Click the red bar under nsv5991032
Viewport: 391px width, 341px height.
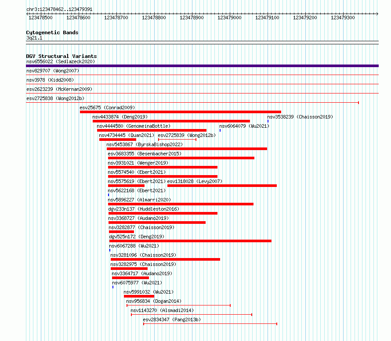click(139, 296)
